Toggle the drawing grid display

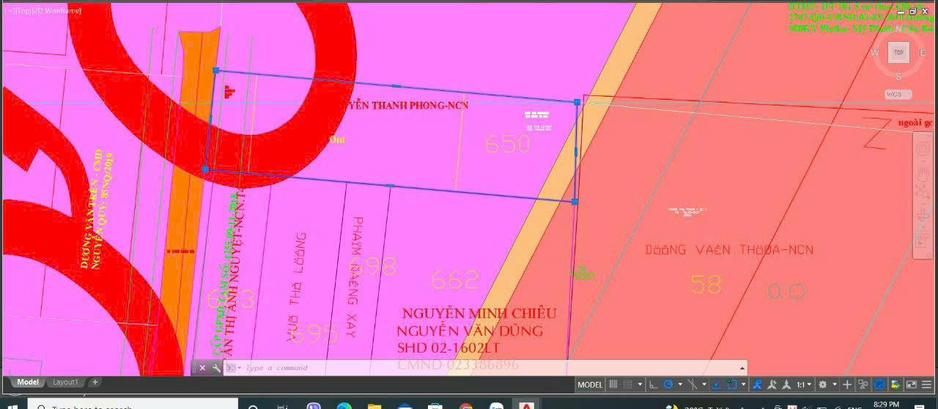pos(613,385)
